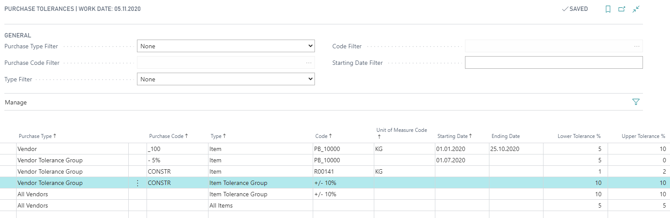The height and width of the screenshot is (218, 670).
Task: Click purchase code _100 cell
Action: [178, 149]
